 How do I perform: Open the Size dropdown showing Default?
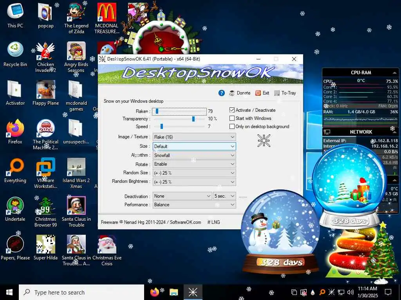194,146
